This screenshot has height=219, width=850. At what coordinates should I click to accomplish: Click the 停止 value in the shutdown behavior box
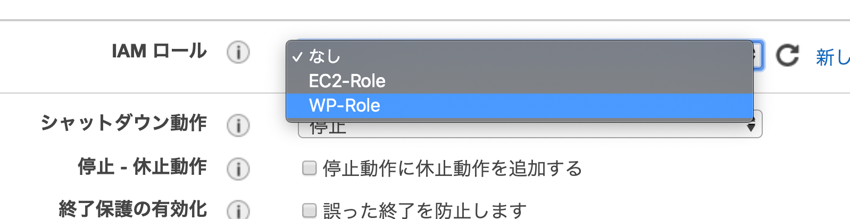click(x=328, y=129)
